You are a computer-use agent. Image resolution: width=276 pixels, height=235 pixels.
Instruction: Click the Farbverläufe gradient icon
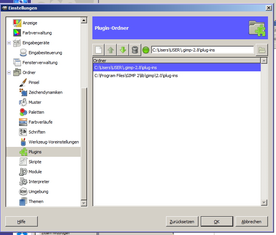point(23,122)
